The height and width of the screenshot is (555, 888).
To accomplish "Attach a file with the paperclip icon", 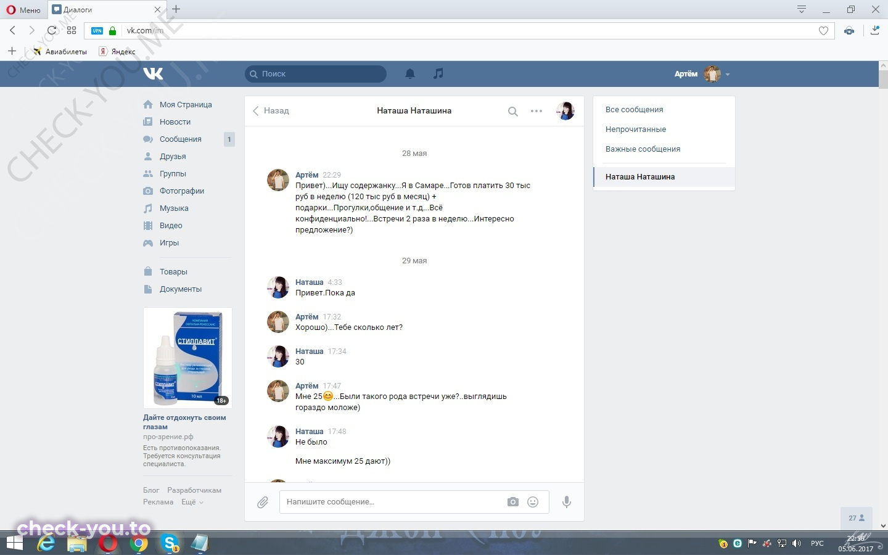I will [x=263, y=502].
